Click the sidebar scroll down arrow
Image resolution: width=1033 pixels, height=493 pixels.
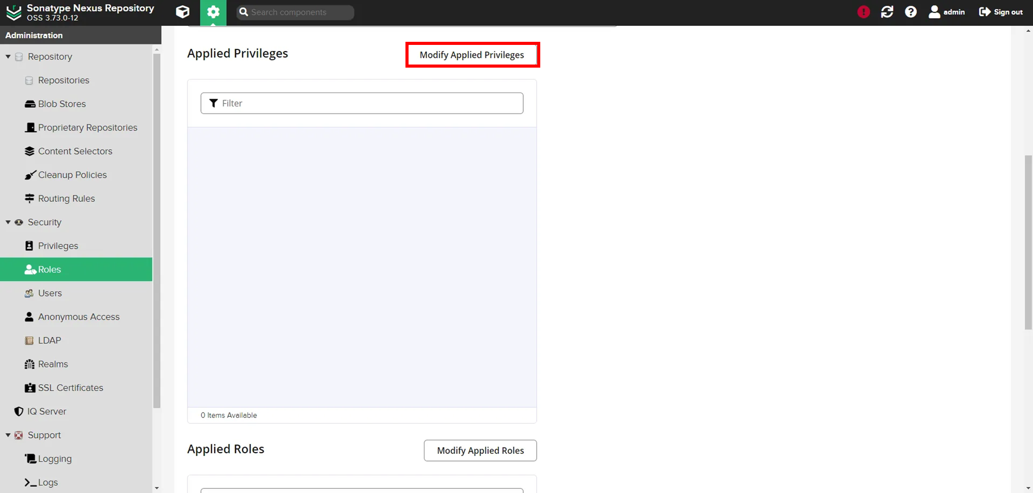tap(156, 488)
